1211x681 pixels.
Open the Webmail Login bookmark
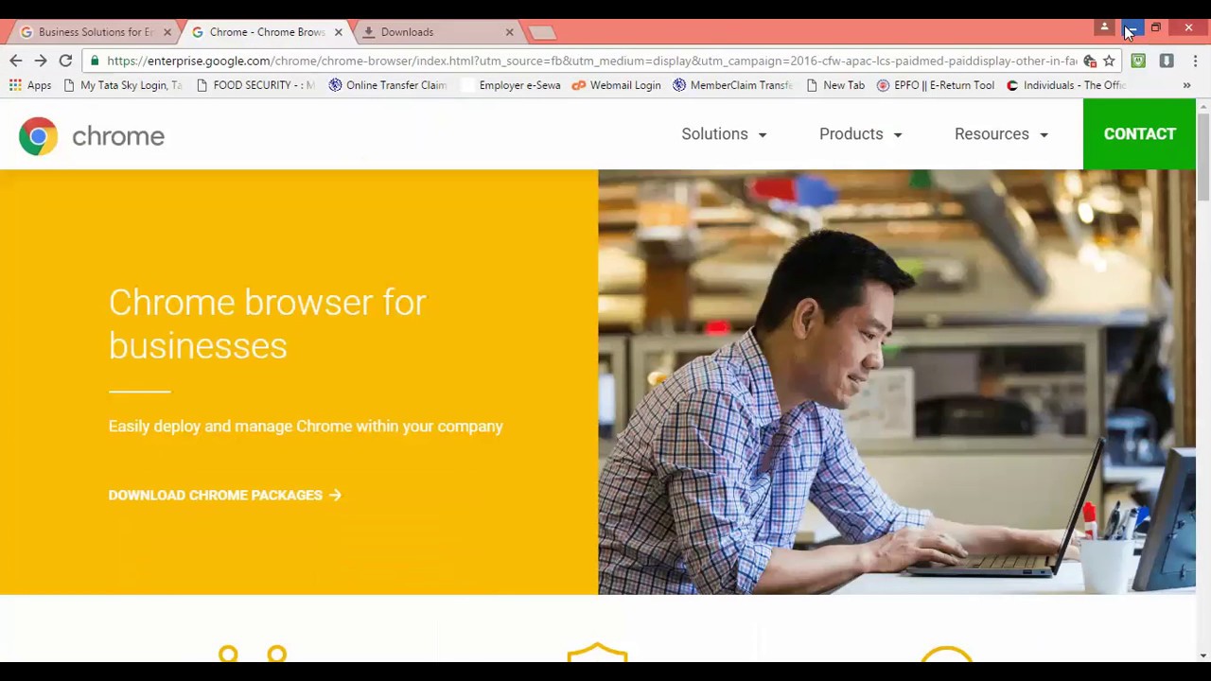(x=616, y=85)
